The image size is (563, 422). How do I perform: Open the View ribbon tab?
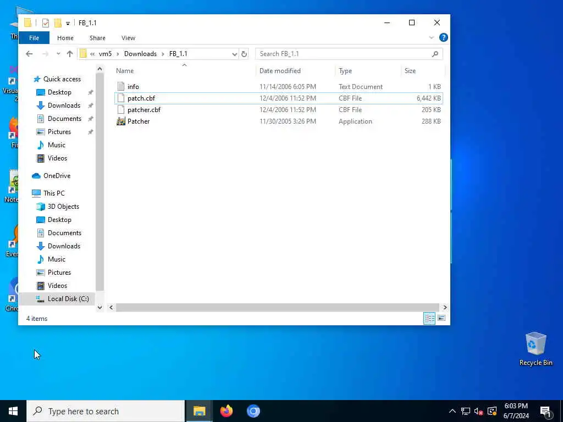(x=128, y=38)
